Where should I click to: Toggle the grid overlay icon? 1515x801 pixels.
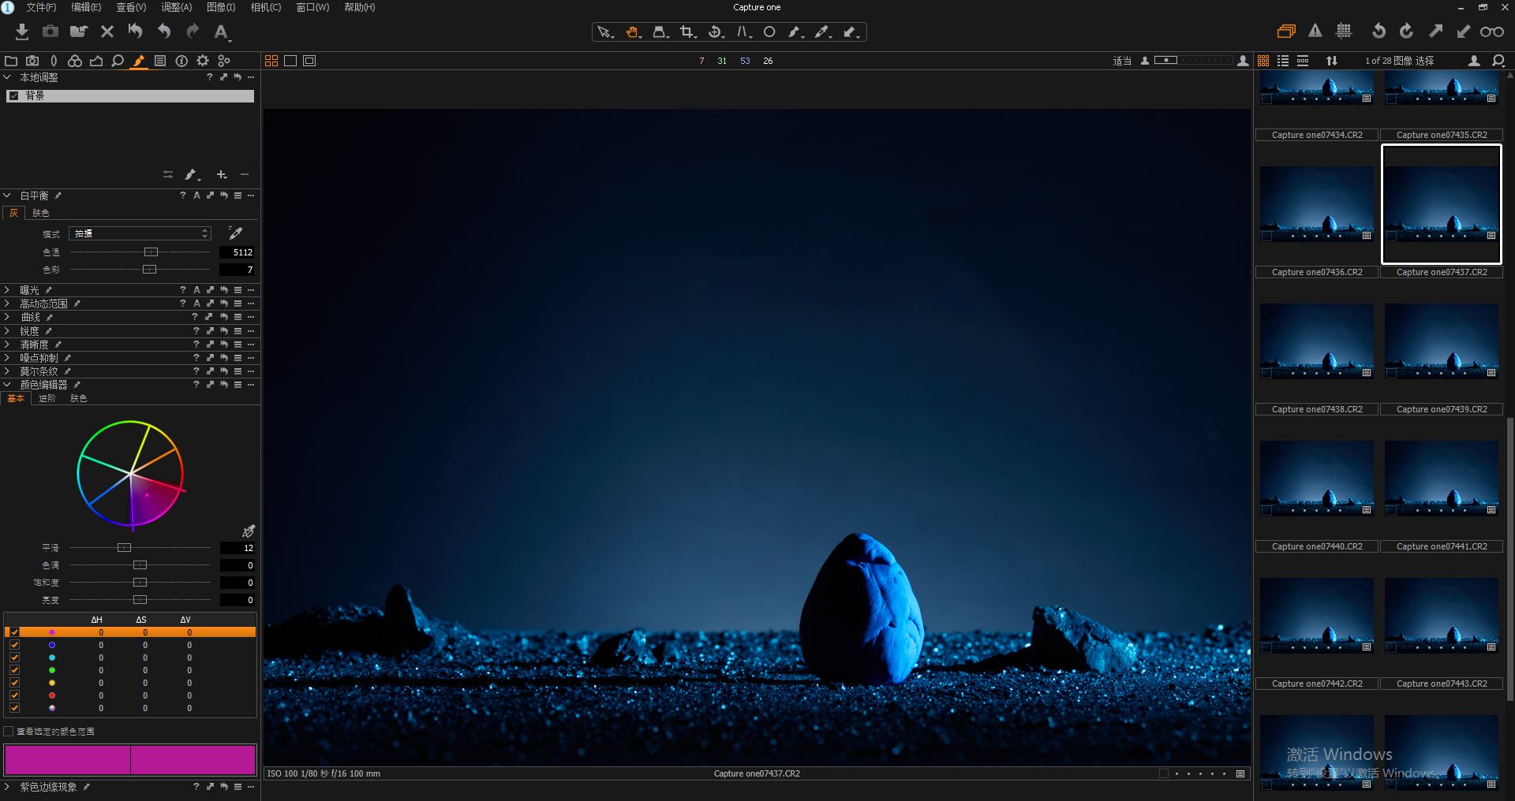[x=1344, y=32]
